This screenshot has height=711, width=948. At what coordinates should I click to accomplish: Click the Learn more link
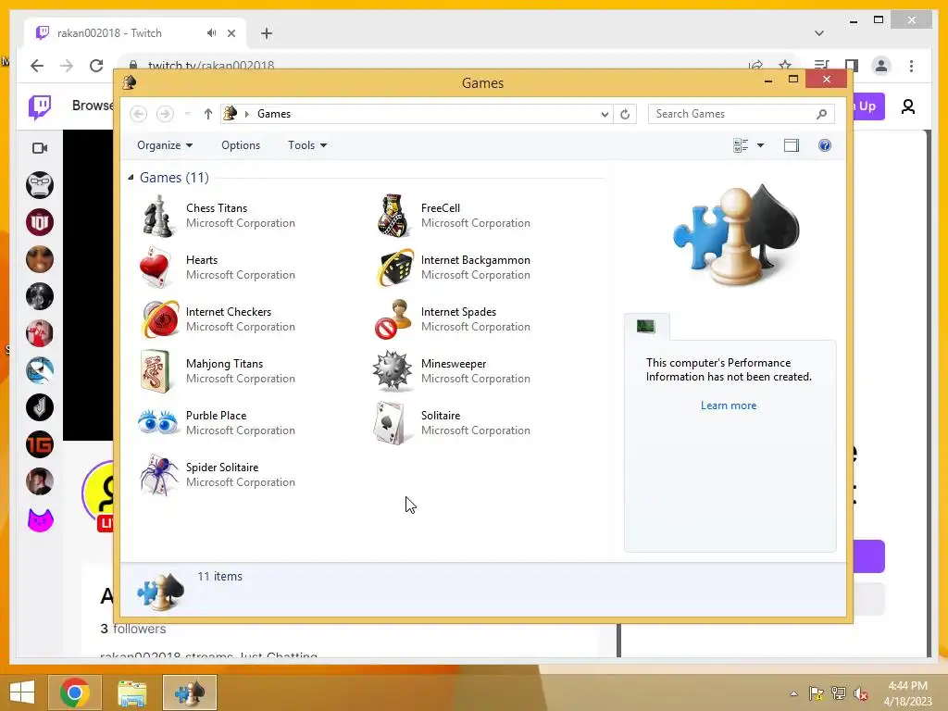[729, 405]
